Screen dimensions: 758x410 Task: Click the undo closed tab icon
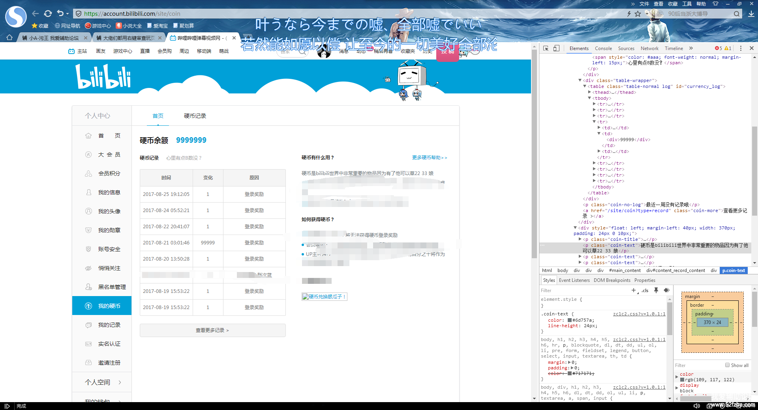(x=60, y=13)
